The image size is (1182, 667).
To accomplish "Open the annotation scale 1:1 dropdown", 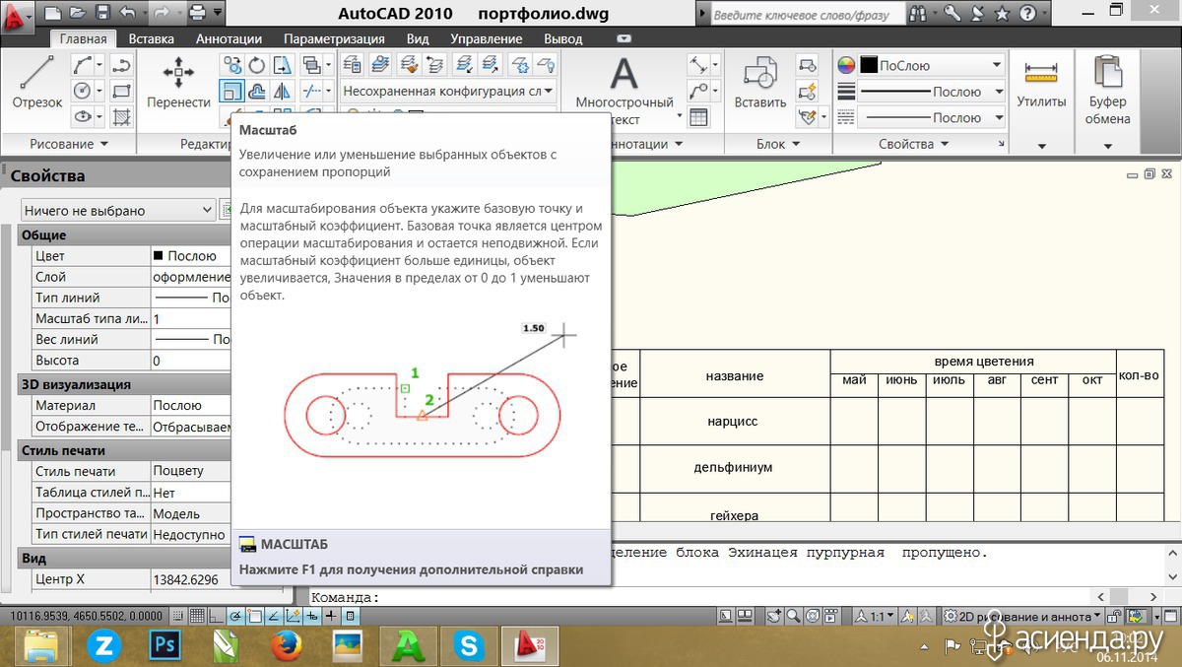I will [875, 616].
